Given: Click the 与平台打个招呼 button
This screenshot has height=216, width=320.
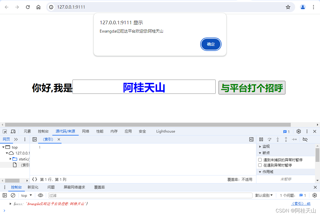Looking at the screenshot, I should 252,88.
